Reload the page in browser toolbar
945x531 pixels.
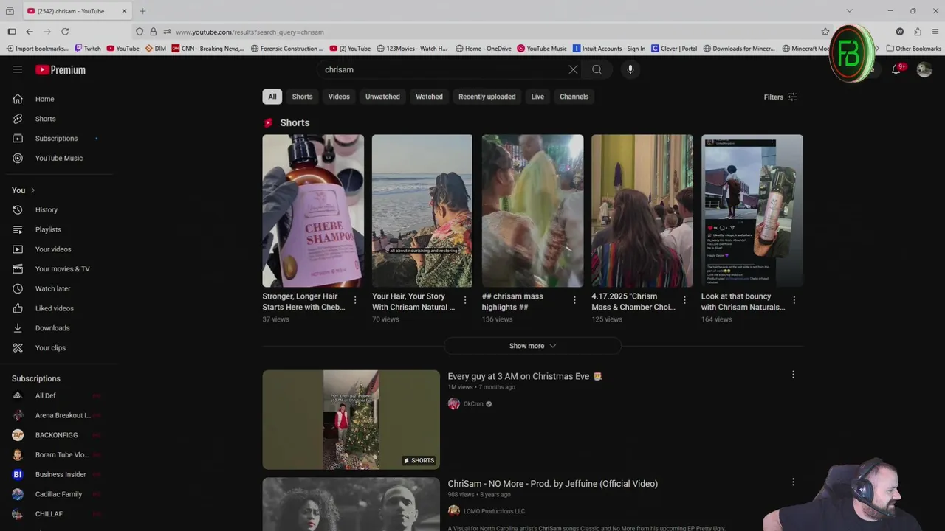tap(65, 32)
